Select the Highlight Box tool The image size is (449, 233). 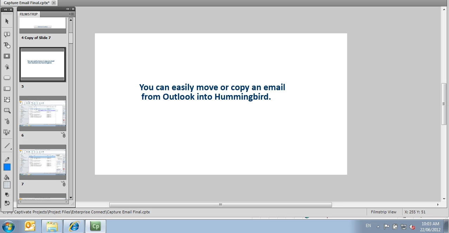coord(7,56)
